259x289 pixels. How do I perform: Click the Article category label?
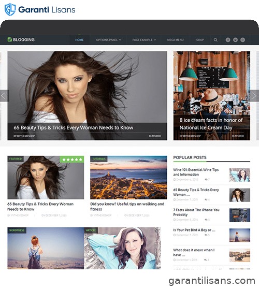[x=91, y=230]
